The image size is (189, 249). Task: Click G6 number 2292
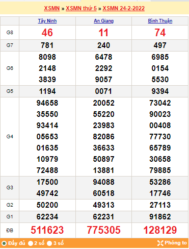point(103,68)
